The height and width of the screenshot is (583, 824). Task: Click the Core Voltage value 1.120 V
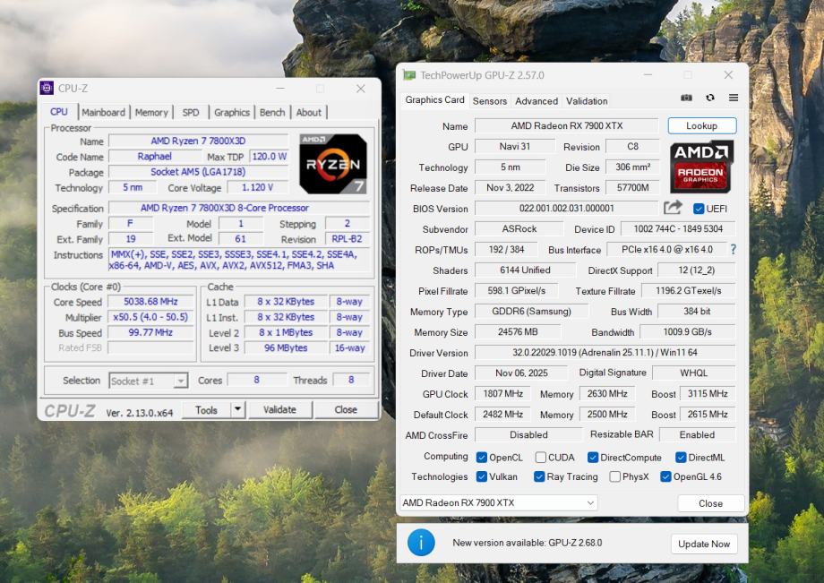click(x=258, y=187)
